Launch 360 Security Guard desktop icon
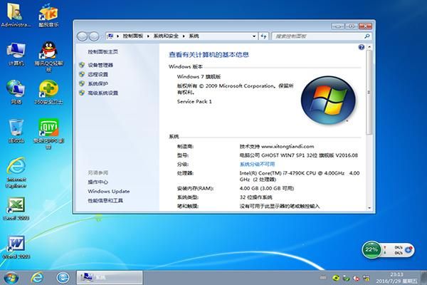Image resolution: width=427 pixels, height=285 pixels. click(48, 92)
